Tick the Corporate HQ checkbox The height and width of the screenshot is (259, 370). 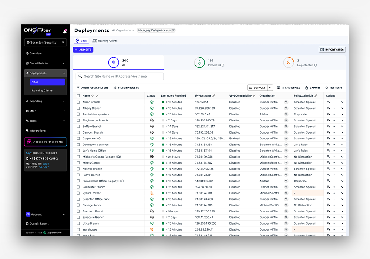point(78,139)
